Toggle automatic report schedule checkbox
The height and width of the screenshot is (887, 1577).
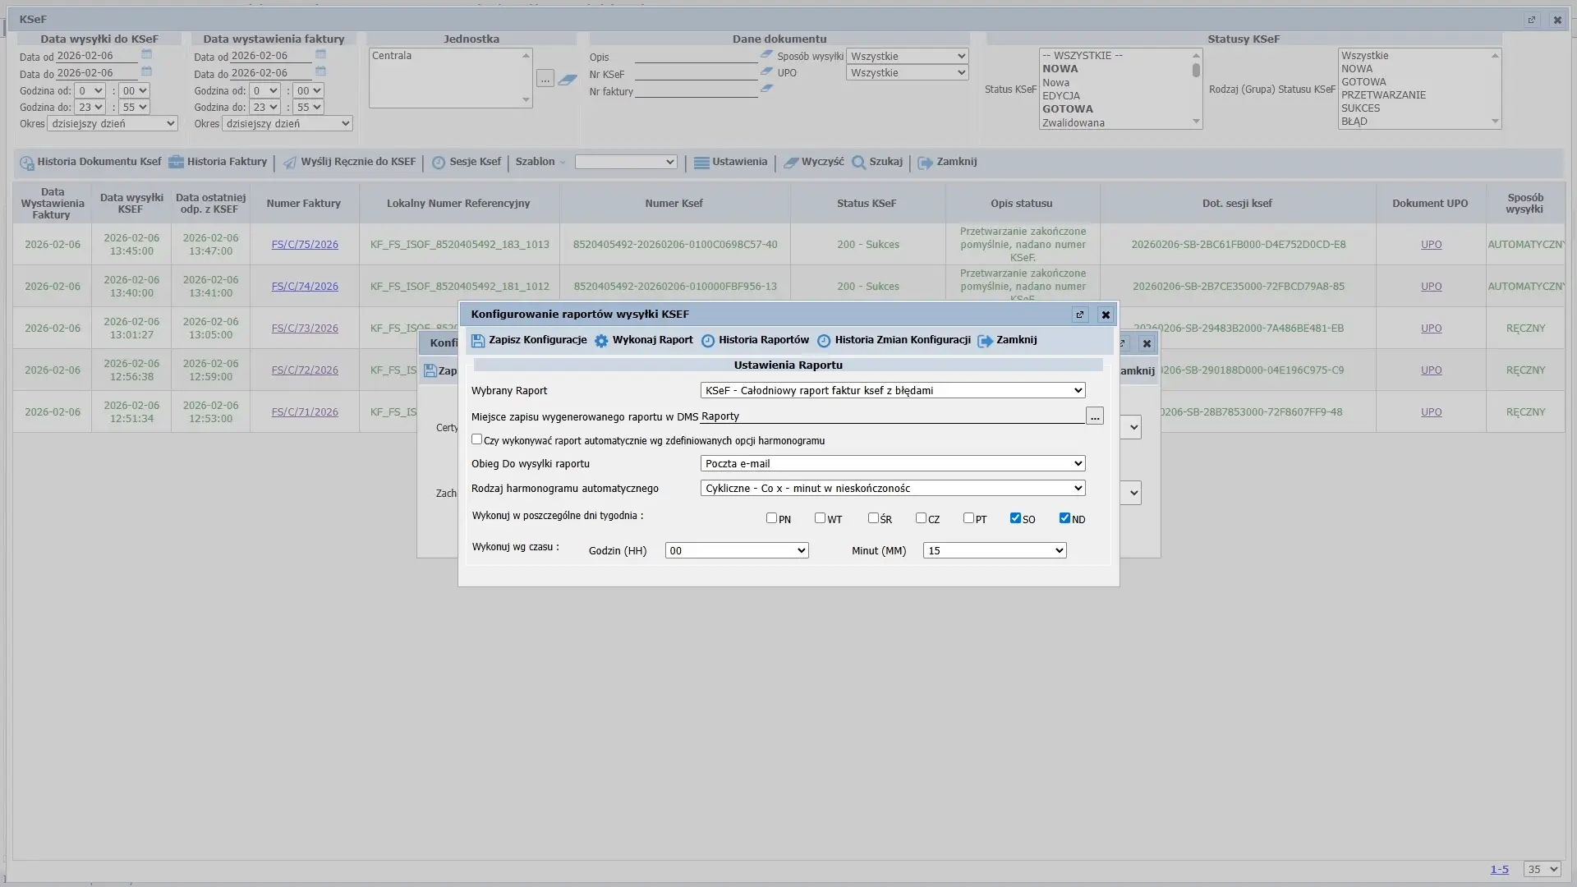coord(476,439)
